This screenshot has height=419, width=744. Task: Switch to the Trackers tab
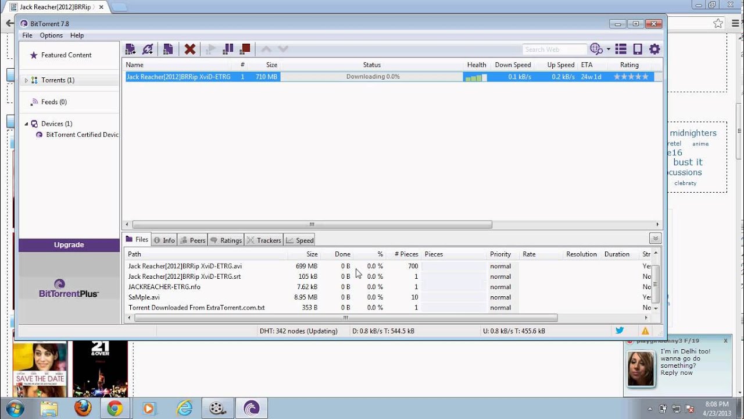(264, 240)
